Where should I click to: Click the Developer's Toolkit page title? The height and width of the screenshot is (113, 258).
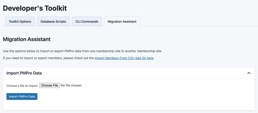tap(35, 8)
